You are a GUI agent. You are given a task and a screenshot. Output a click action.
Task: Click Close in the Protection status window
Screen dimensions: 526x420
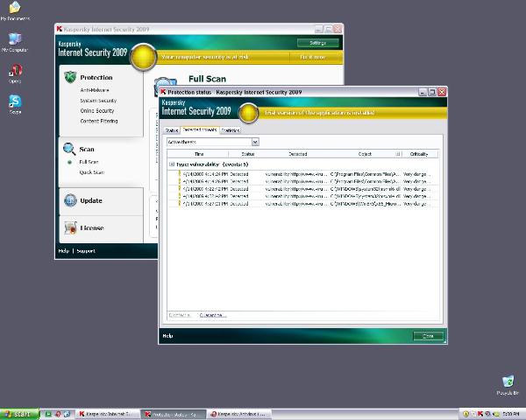(428, 336)
